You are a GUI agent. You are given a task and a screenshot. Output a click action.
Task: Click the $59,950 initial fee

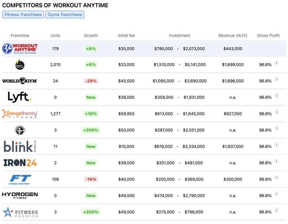(x=126, y=114)
